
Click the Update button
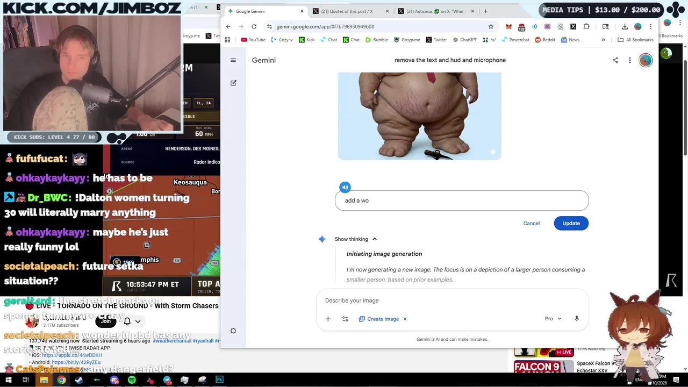click(571, 224)
